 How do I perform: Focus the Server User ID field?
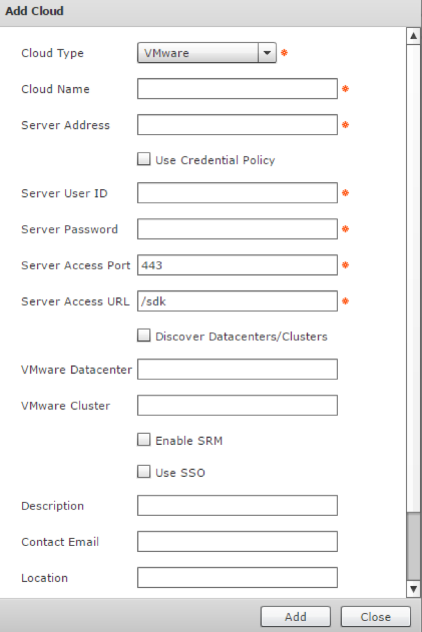point(237,193)
